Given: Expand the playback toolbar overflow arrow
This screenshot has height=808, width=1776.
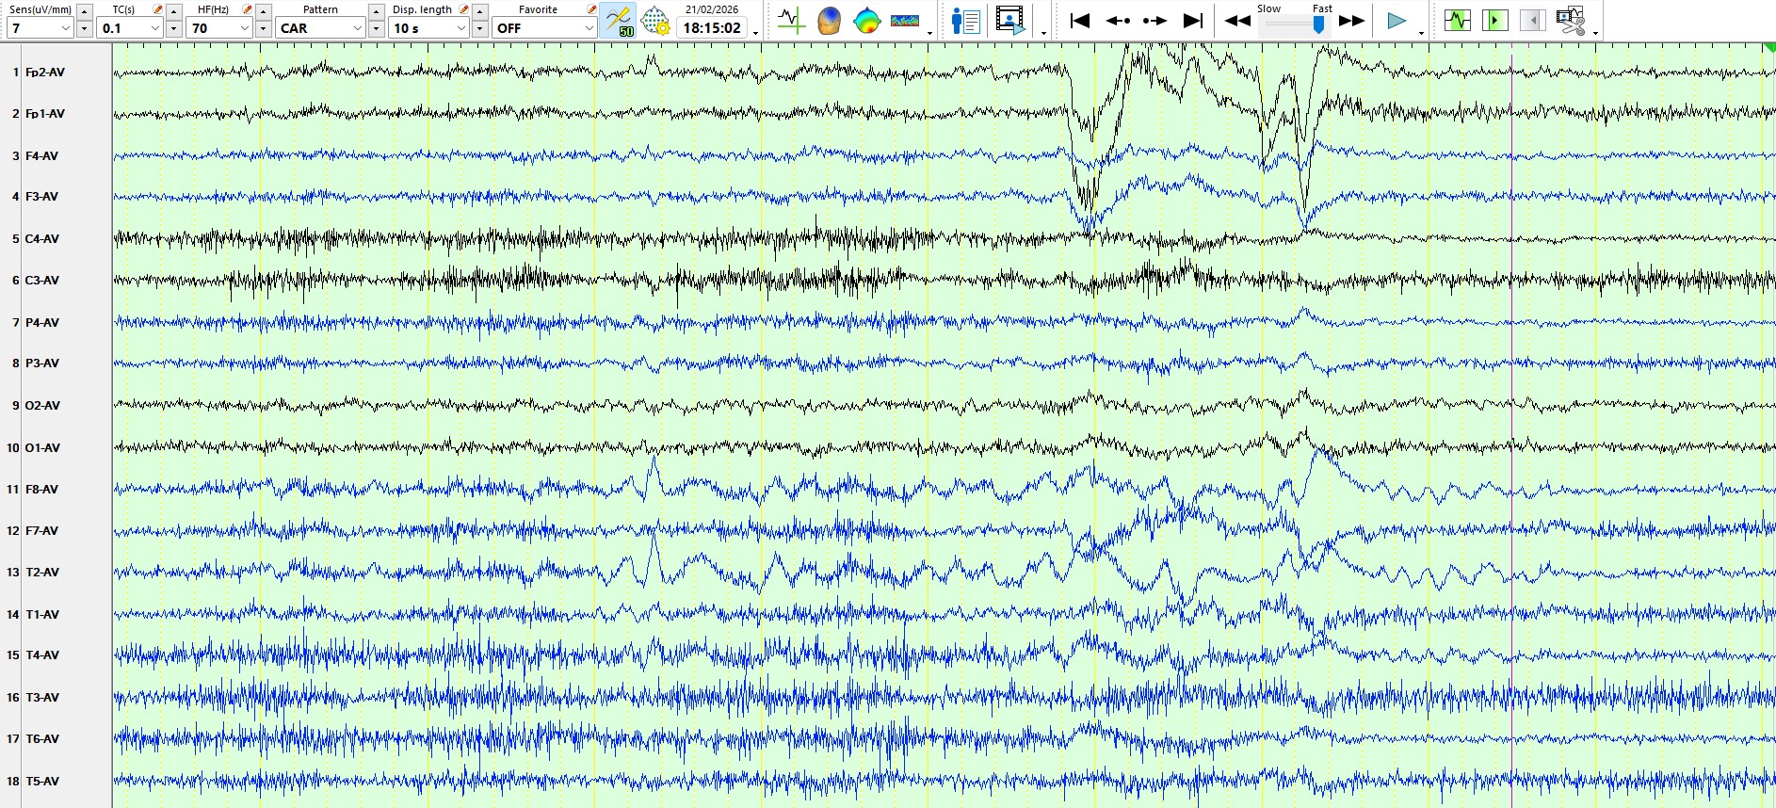Looking at the screenshot, I should pos(1421,33).
